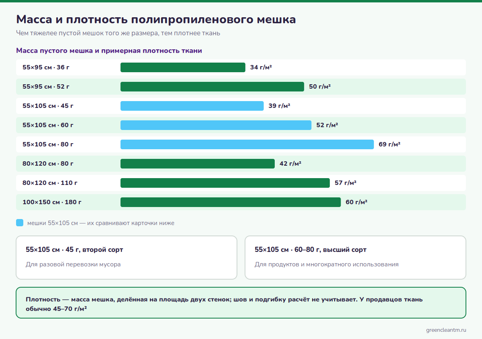The height and width of the screenshot is (339, 482).
Task: Click the text "Для разовой перевозки мусора"
Action: pyautogui.click(x=73, y=264)
